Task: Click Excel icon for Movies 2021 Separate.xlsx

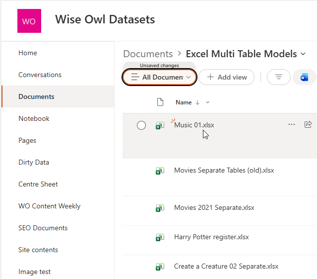Action: 160,208
